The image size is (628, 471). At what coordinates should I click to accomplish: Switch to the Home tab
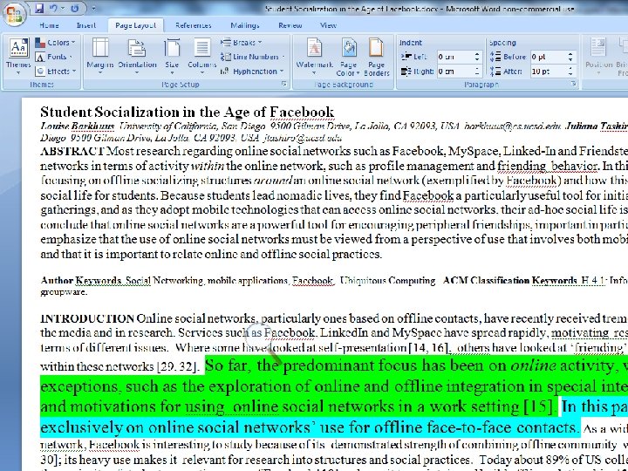[x=49, y=25]
